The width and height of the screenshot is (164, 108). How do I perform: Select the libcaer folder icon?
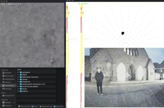(x=21, y=89)
